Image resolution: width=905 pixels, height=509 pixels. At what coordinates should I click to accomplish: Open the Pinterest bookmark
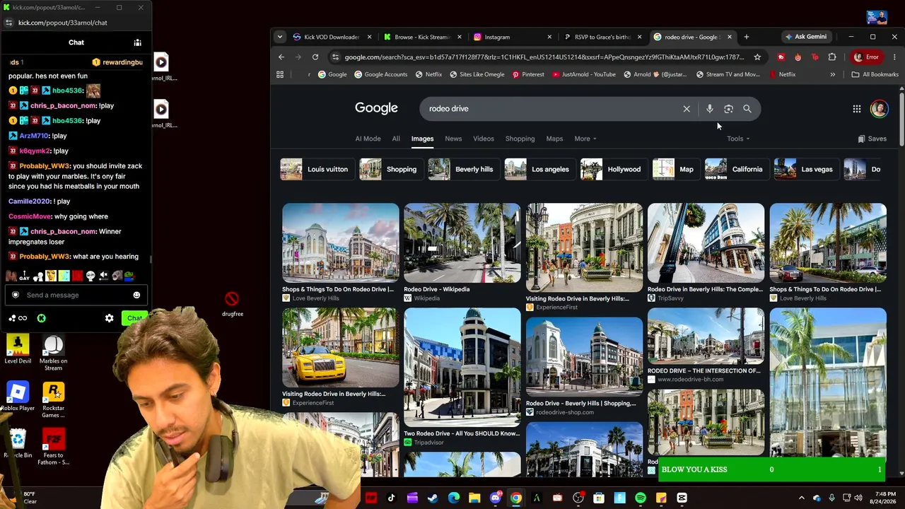(528, 74)
